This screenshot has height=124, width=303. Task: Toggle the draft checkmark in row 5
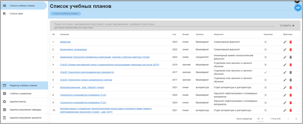pyautogui.click(x=265, y=72)
